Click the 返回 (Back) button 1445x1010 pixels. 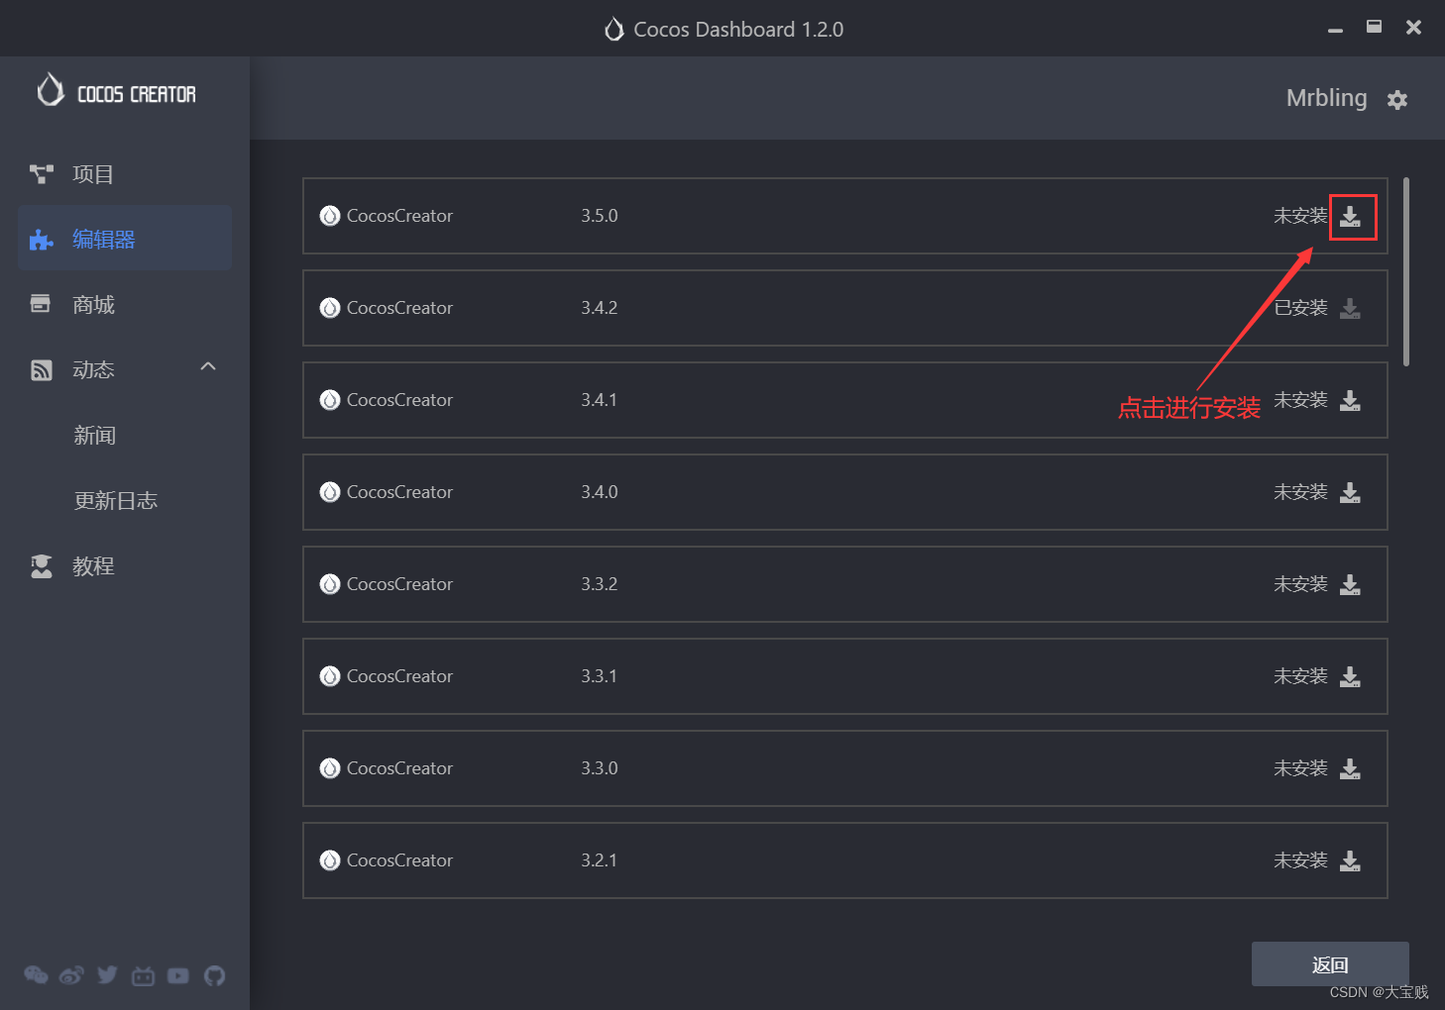1329,964
